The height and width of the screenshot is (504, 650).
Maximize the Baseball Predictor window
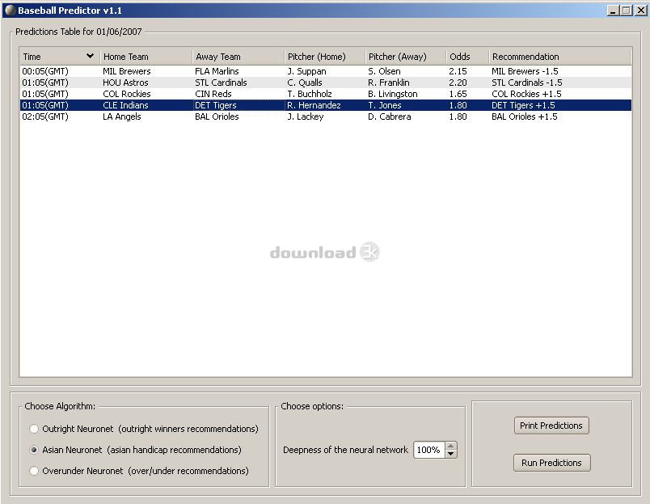pos(626,11)
